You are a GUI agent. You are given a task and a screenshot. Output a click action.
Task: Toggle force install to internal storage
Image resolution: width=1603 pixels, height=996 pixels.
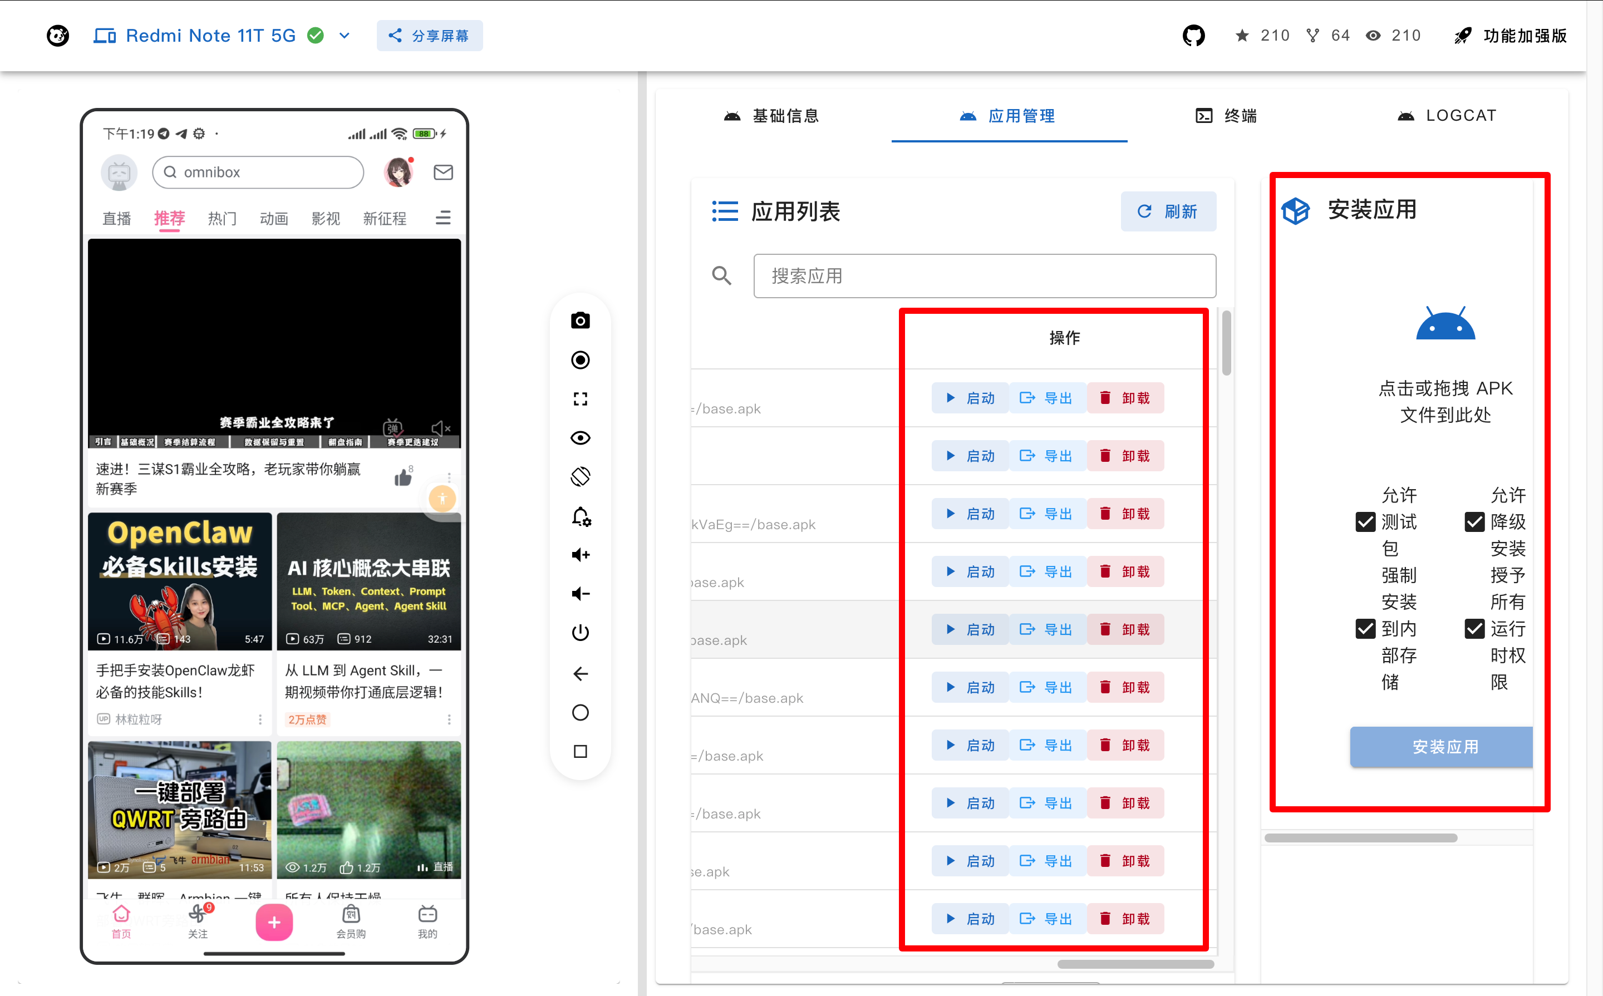coord(1365,628)
